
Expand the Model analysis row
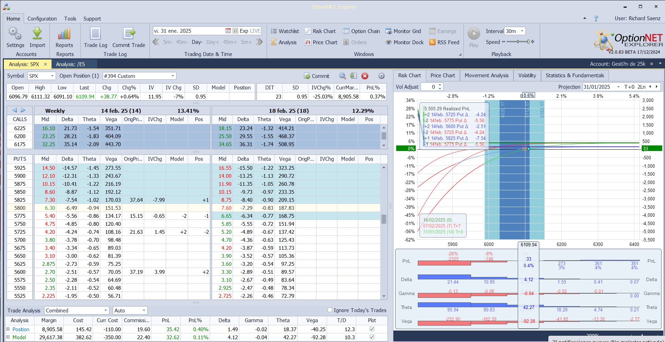point(8,337)
